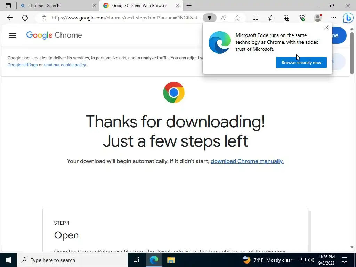Open Task View on taskbar
This screenshot has height=267, width=356.
tap(136, 260)
